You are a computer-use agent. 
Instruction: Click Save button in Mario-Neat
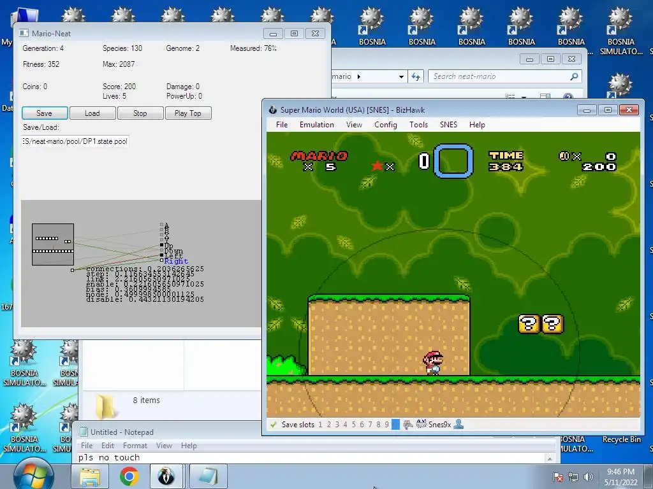pyautogui.click(x=45, y=113)
